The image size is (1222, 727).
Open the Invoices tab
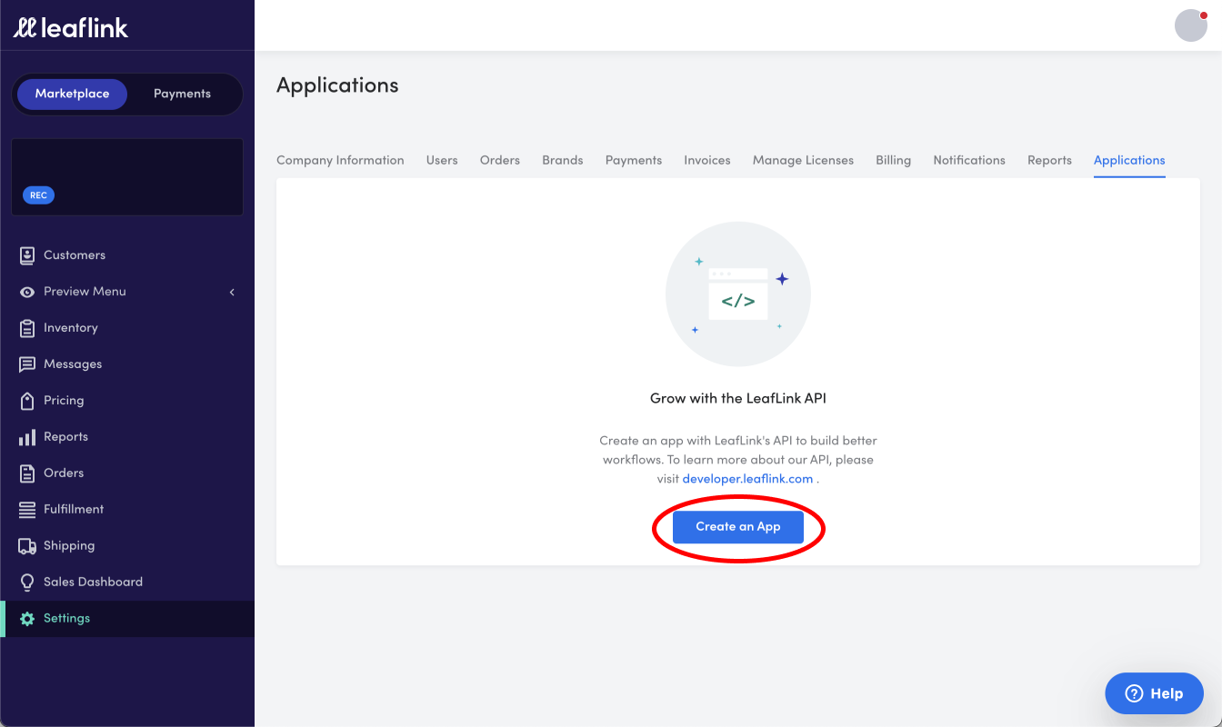click(x=707, y=160)
